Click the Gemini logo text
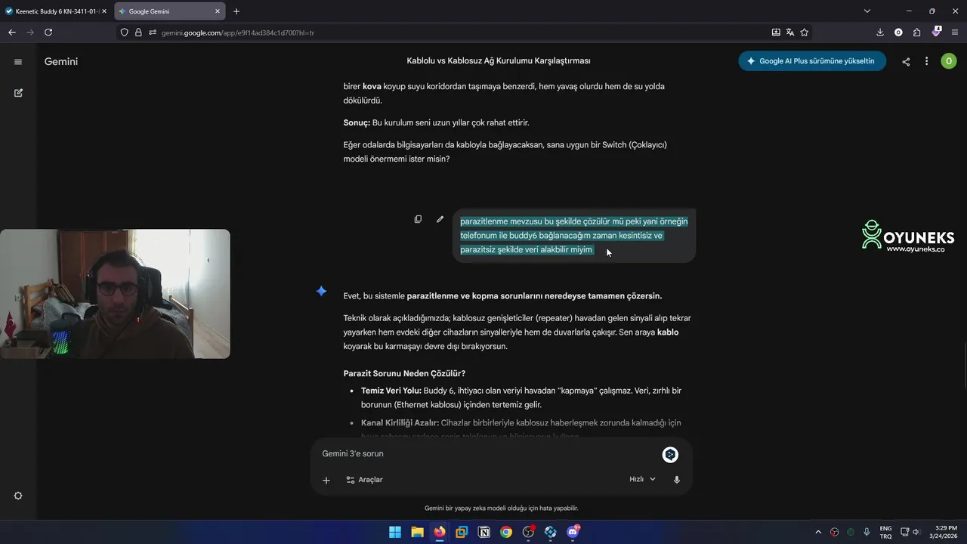Screen dimensions: 967x544 pos(61,62)
